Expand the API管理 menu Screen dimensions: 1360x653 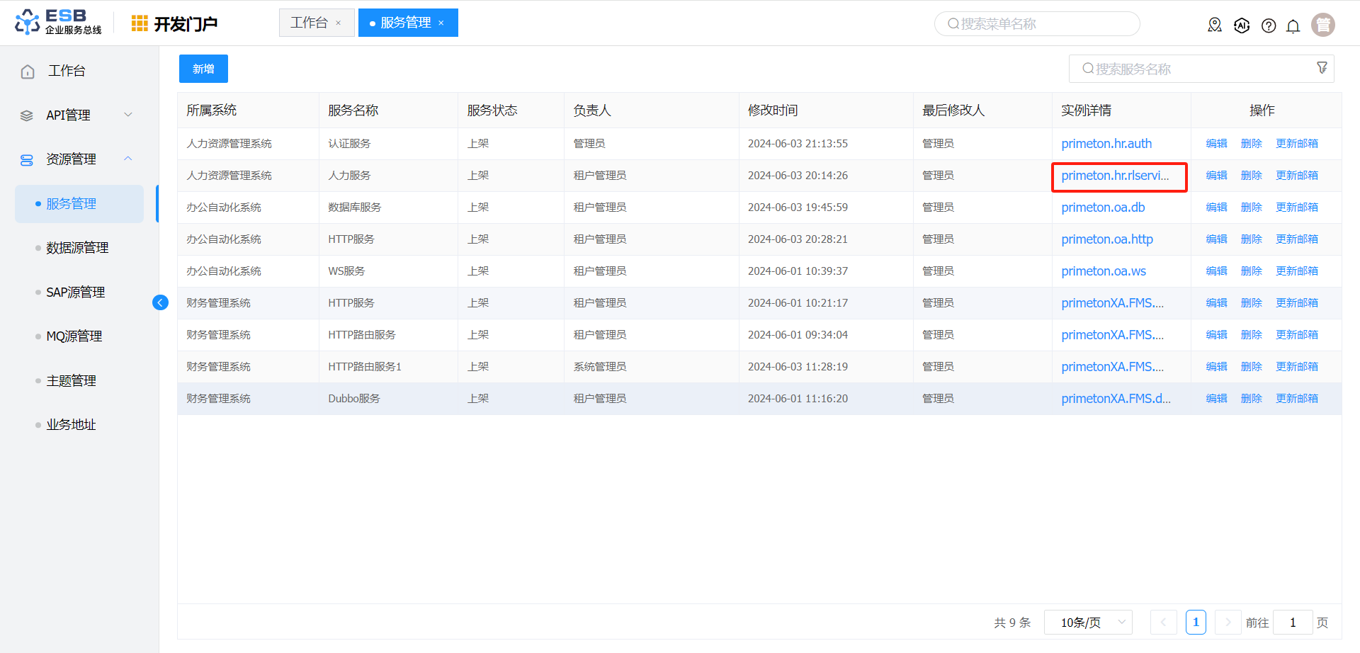(x=128, y=115)
